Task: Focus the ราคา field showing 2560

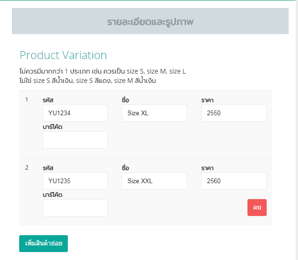Action: pos(234,181)
